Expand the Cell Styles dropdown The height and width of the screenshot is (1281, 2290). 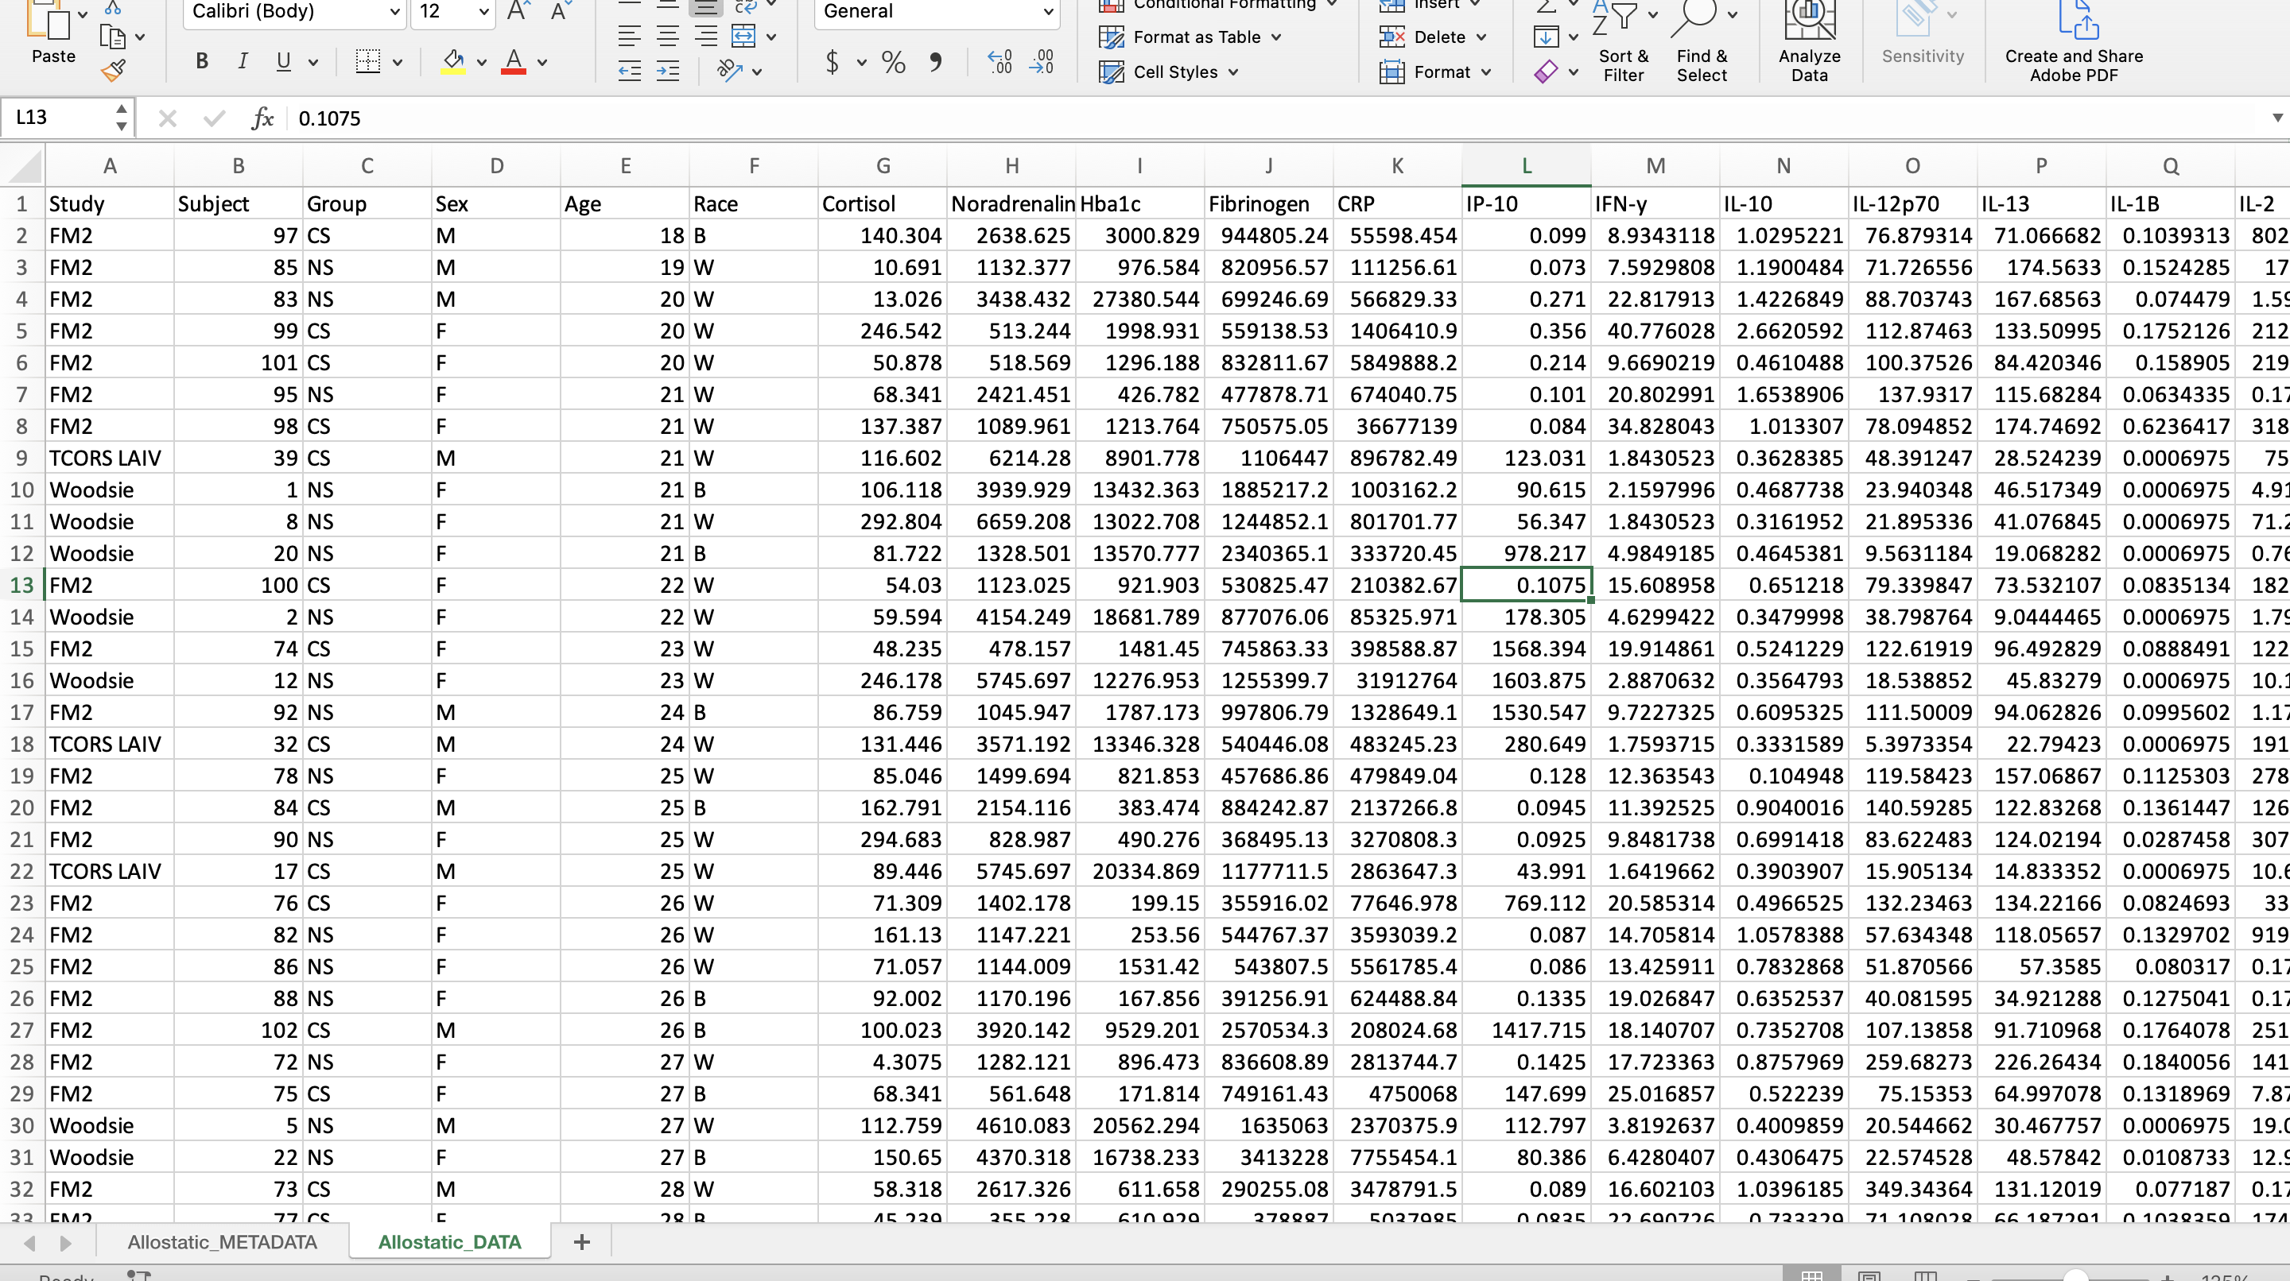[x=1233, y=72]
